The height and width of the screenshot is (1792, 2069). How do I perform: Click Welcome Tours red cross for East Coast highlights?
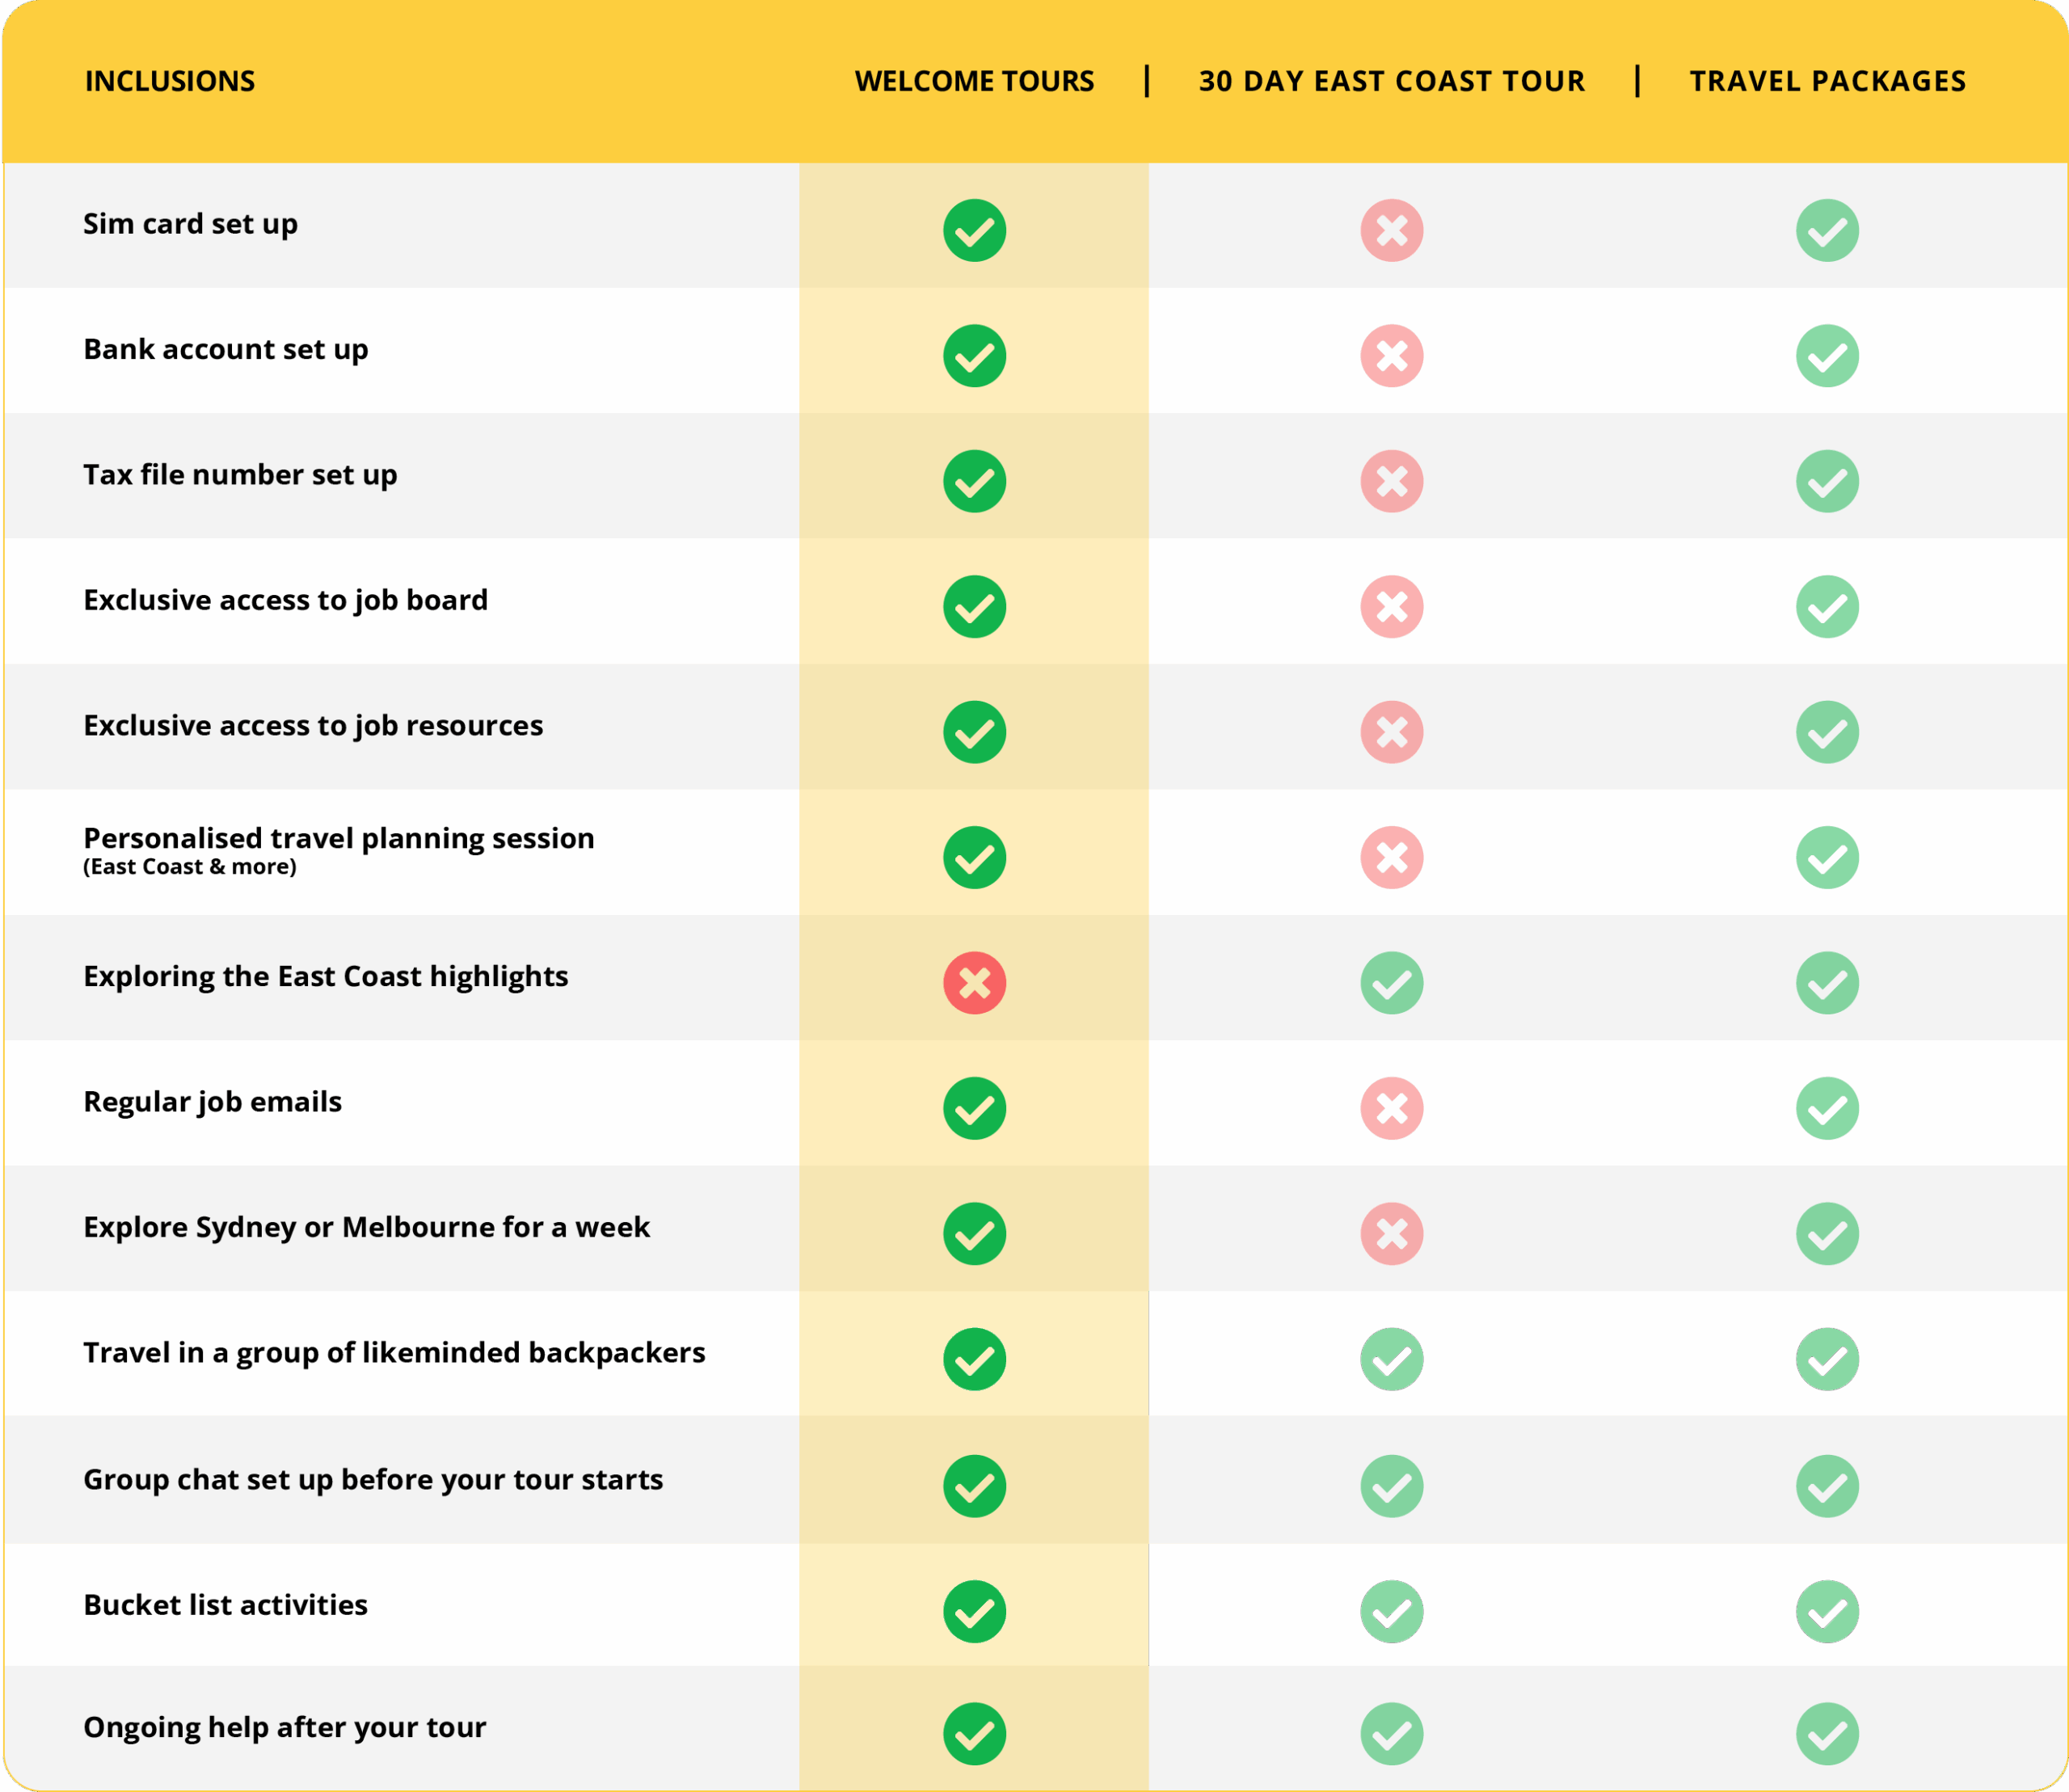[974, 983]
